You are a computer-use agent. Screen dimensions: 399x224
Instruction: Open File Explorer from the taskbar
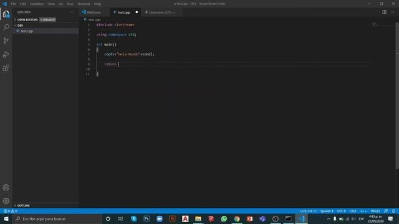pos(198,218)
